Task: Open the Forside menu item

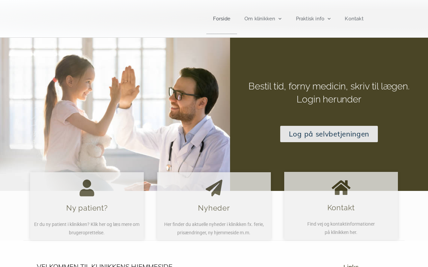Action: [222, 19]
